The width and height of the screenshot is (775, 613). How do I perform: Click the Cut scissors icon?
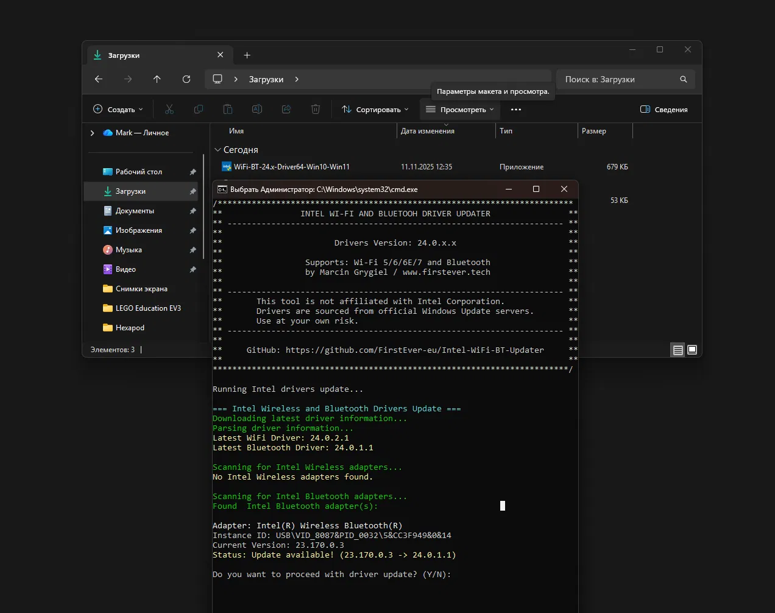pyautogui.click(x=169, y=110)
